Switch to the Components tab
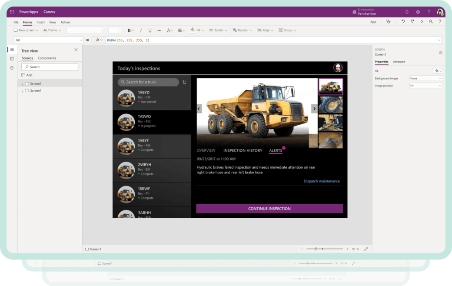The height and width of the screenshot is (286, 452). pyautogui.click(x=47, y=58)
